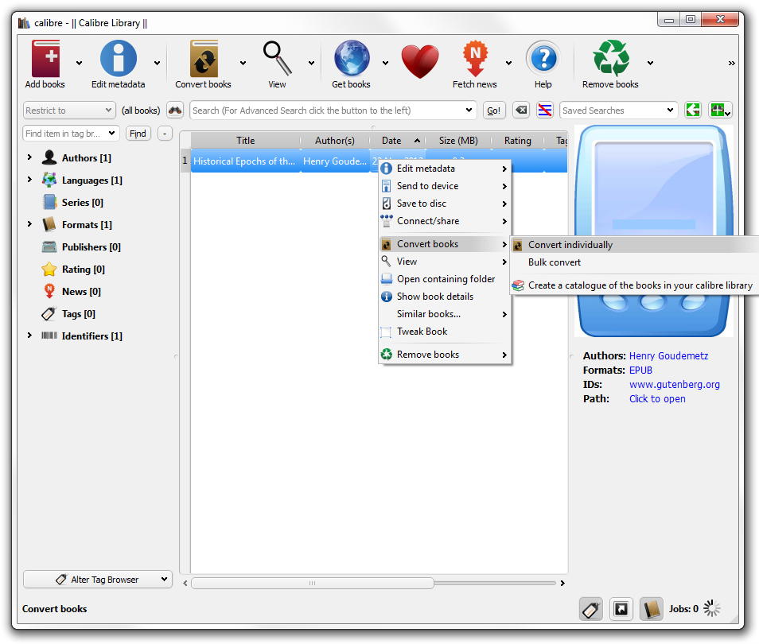This screenshot has width=759, height=644.
Task: Toggle the Cover Browser status bar icon
Action: pos(621,609)
